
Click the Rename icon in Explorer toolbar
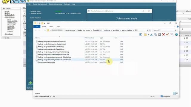pyautogui.click(x=172, y=34)
